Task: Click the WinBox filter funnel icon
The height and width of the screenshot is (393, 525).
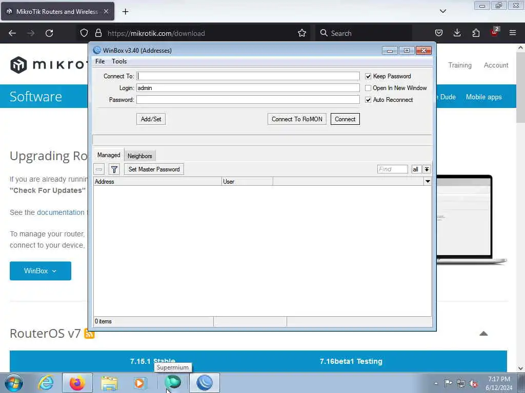Action: pyautogui.click(x=114, y=169)
